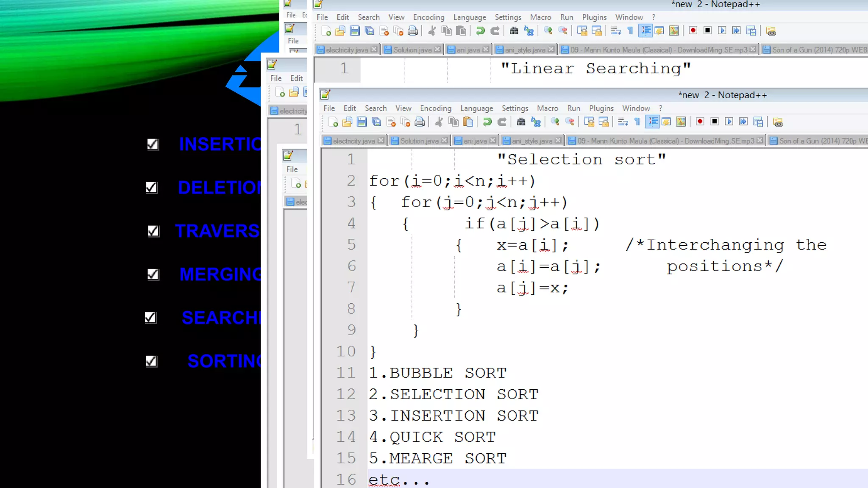Click Record macro icon in back Notepad++ window
Screen dimensions: 868x488
[x=693, y=31]
